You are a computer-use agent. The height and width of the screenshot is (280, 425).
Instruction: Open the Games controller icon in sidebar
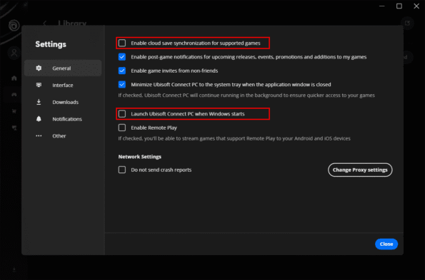(x=14, y=95)
